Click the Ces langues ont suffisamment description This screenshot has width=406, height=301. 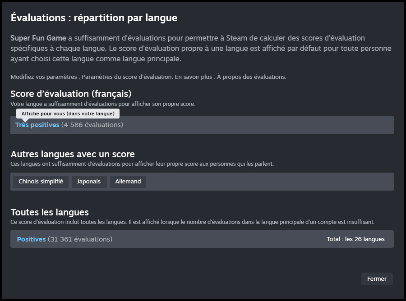tap(142, 164)
